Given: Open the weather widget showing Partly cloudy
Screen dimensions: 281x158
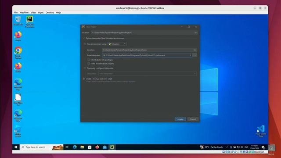Looking at the screenshot, I should (212, 147).
